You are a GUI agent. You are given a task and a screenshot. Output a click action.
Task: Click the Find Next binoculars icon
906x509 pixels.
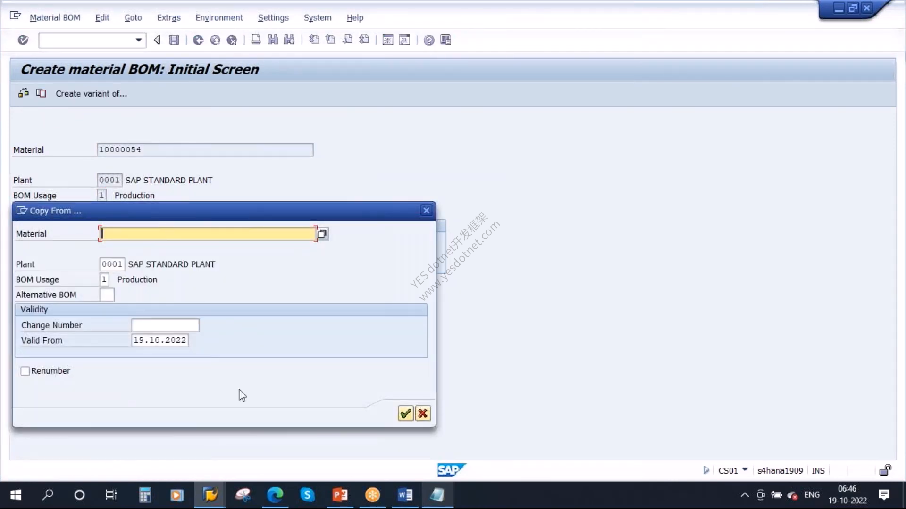(x=289, y=40)
